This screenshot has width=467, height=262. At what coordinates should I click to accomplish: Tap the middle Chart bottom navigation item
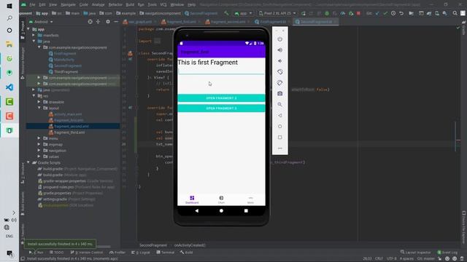pos(221,199)
